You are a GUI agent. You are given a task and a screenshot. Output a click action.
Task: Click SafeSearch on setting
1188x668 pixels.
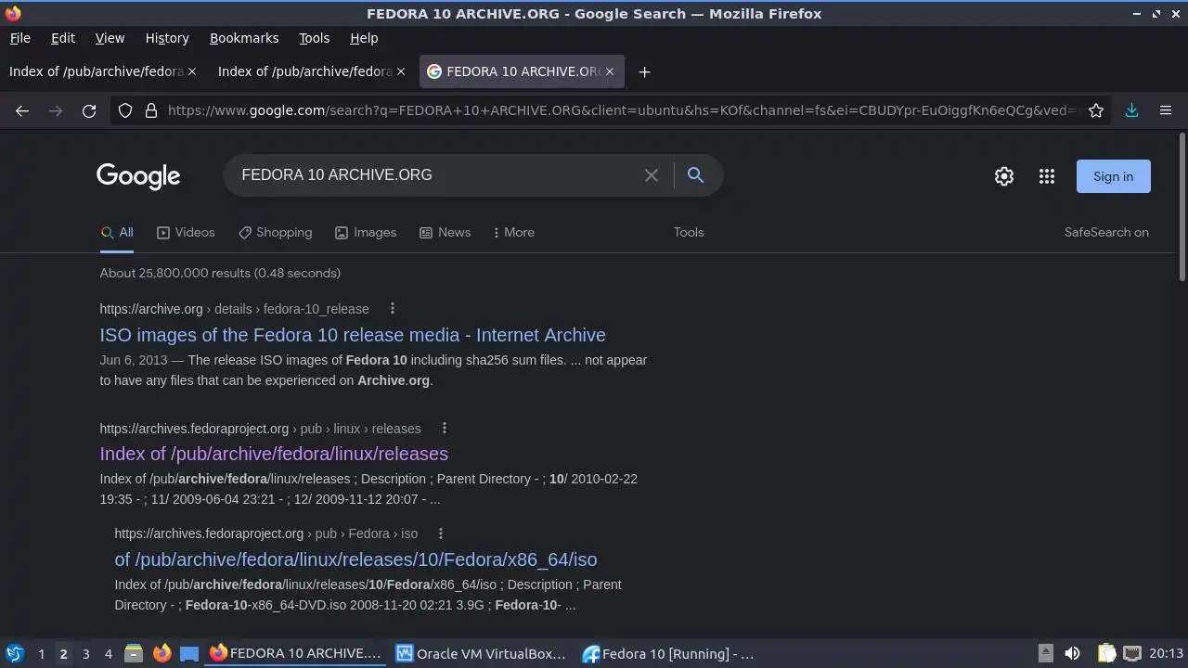[x=1106, y=232]
